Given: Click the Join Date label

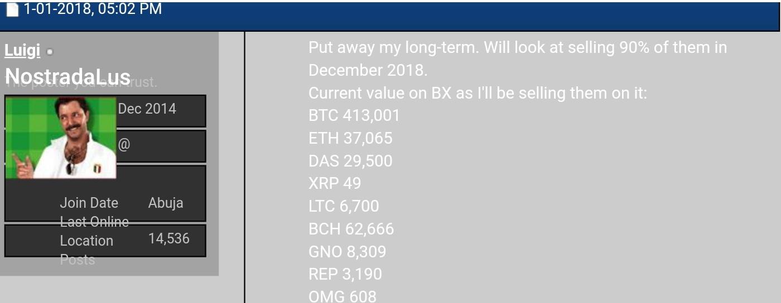Looking at the screenshot, I should point(89,203).
